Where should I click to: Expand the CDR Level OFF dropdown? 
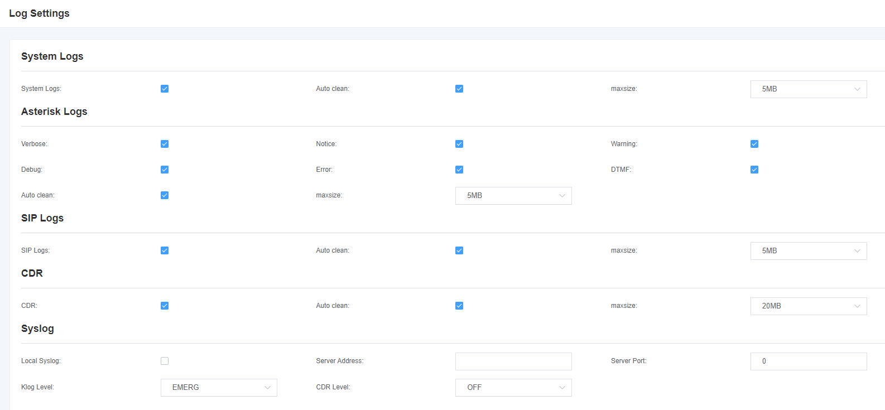tap(513, 388)
